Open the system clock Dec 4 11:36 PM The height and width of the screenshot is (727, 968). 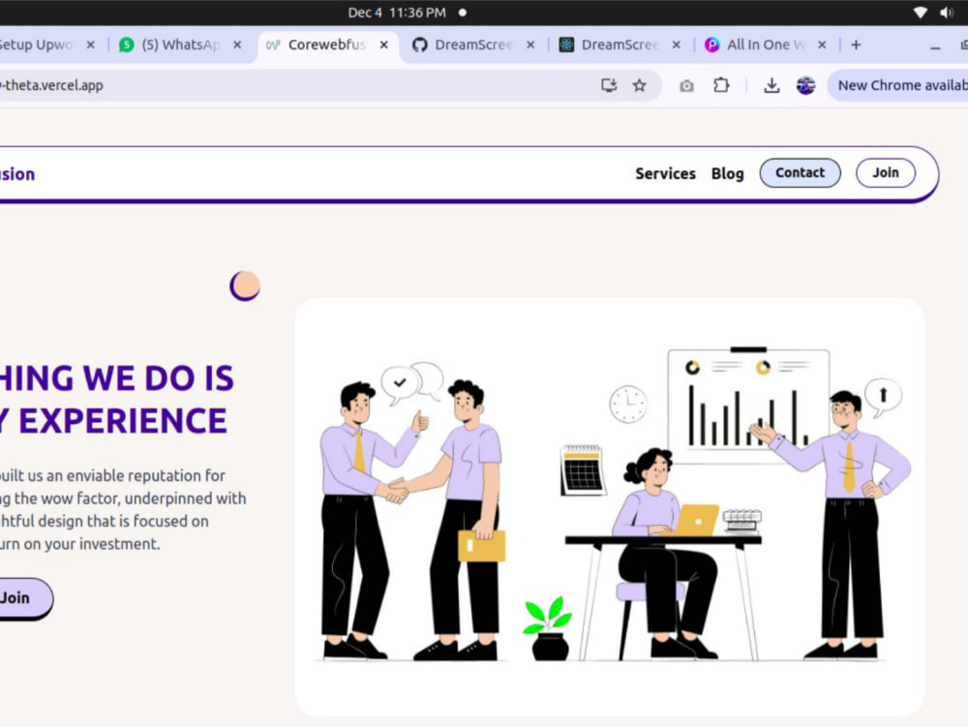(x=397, y=13)
